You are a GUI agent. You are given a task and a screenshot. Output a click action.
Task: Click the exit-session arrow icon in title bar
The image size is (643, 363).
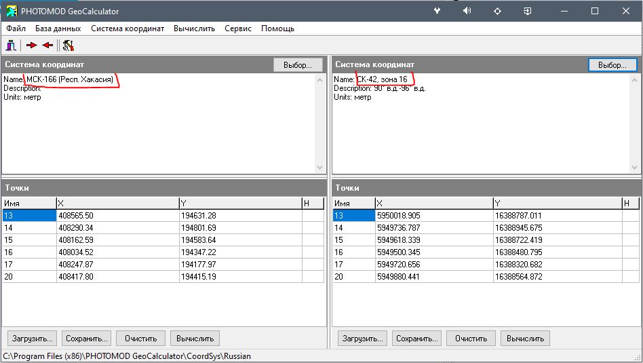528,11
